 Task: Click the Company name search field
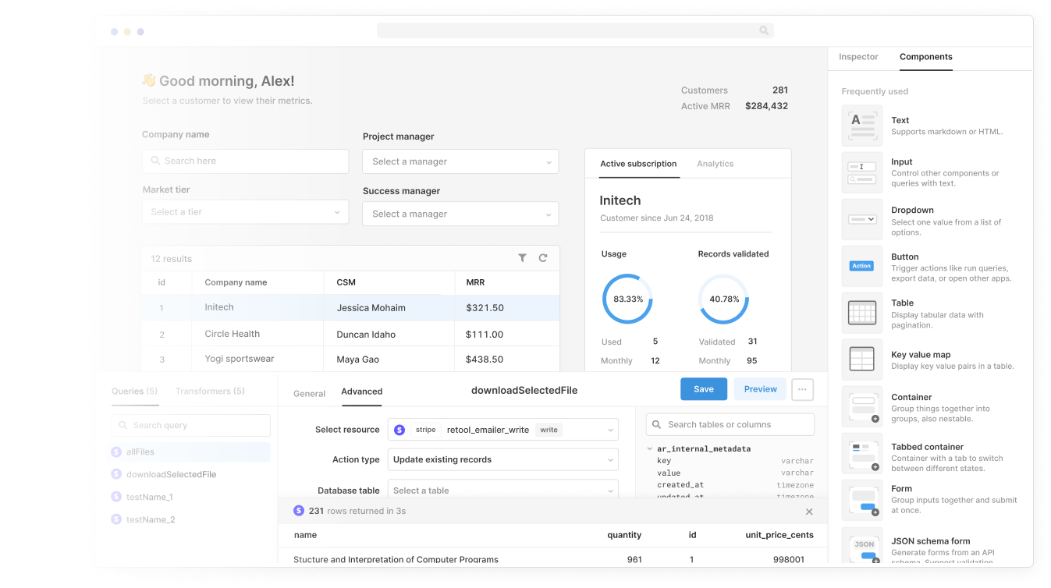(245, 161)
